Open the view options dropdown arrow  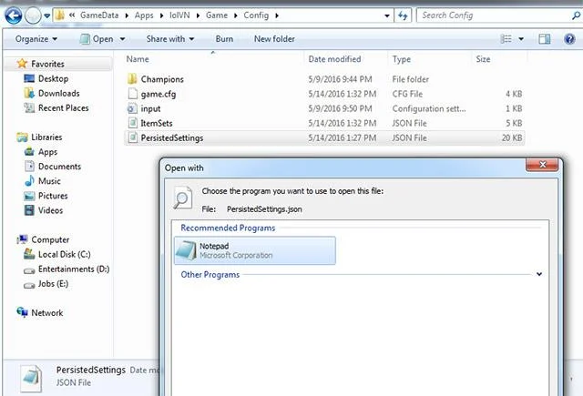(521, 39)
